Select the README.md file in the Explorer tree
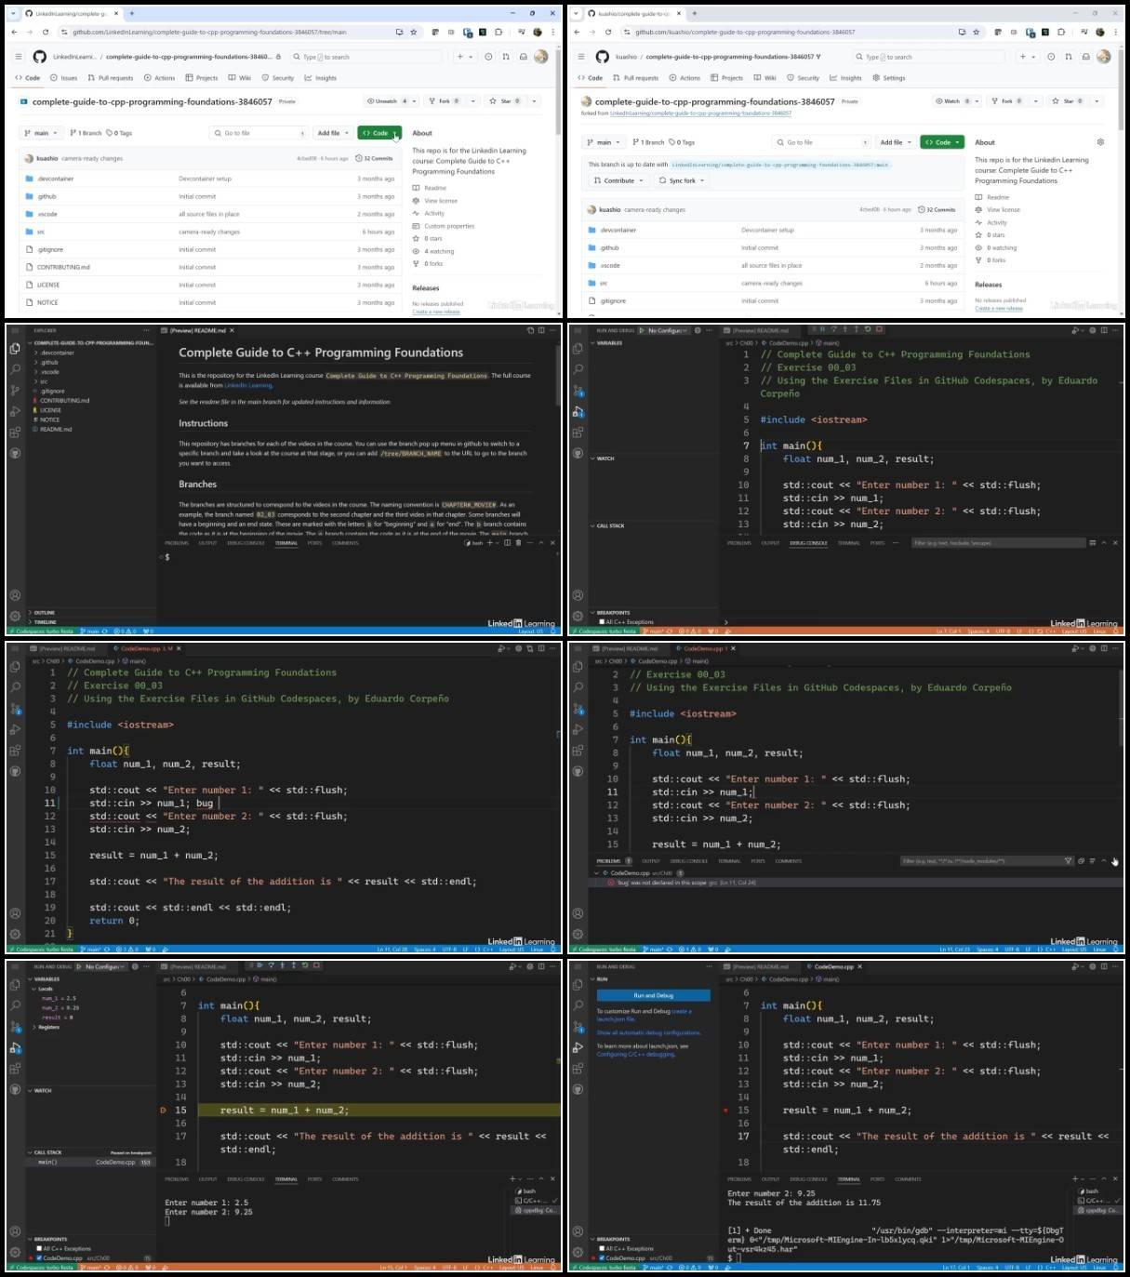 (55, 429)
